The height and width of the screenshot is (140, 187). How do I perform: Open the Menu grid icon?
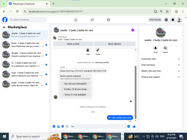pos(166,20)
